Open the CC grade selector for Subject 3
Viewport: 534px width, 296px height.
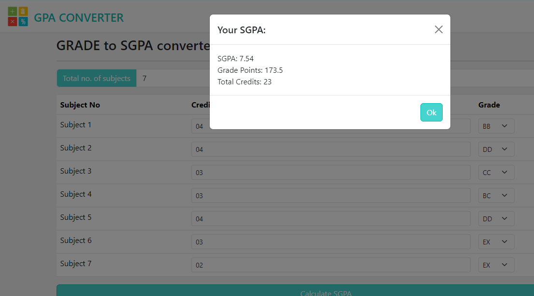496,172
